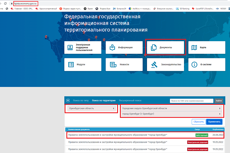Open the 'Документы' tile
Image resolution: width=230 pixels, height=153 pixels.
(165, 47)
